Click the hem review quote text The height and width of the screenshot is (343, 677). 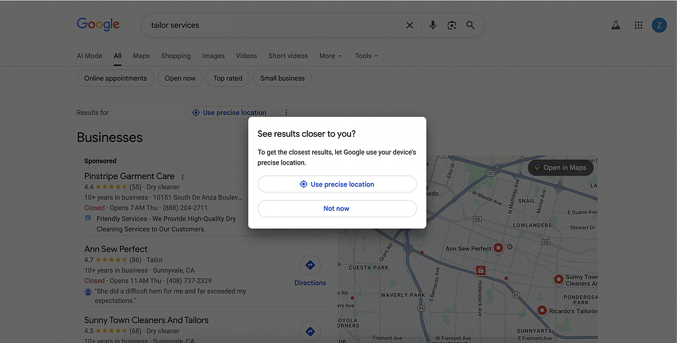click(x=170, y=296)
